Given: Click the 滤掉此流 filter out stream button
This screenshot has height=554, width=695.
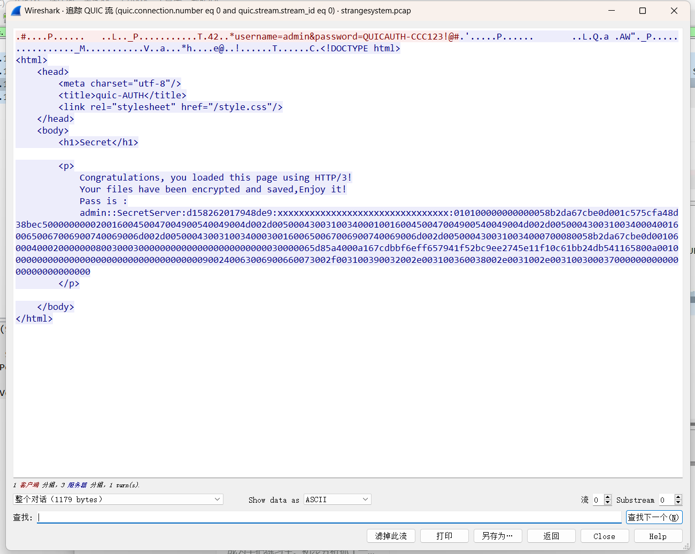Looking at the screenshot, I should tap(391, 536).
